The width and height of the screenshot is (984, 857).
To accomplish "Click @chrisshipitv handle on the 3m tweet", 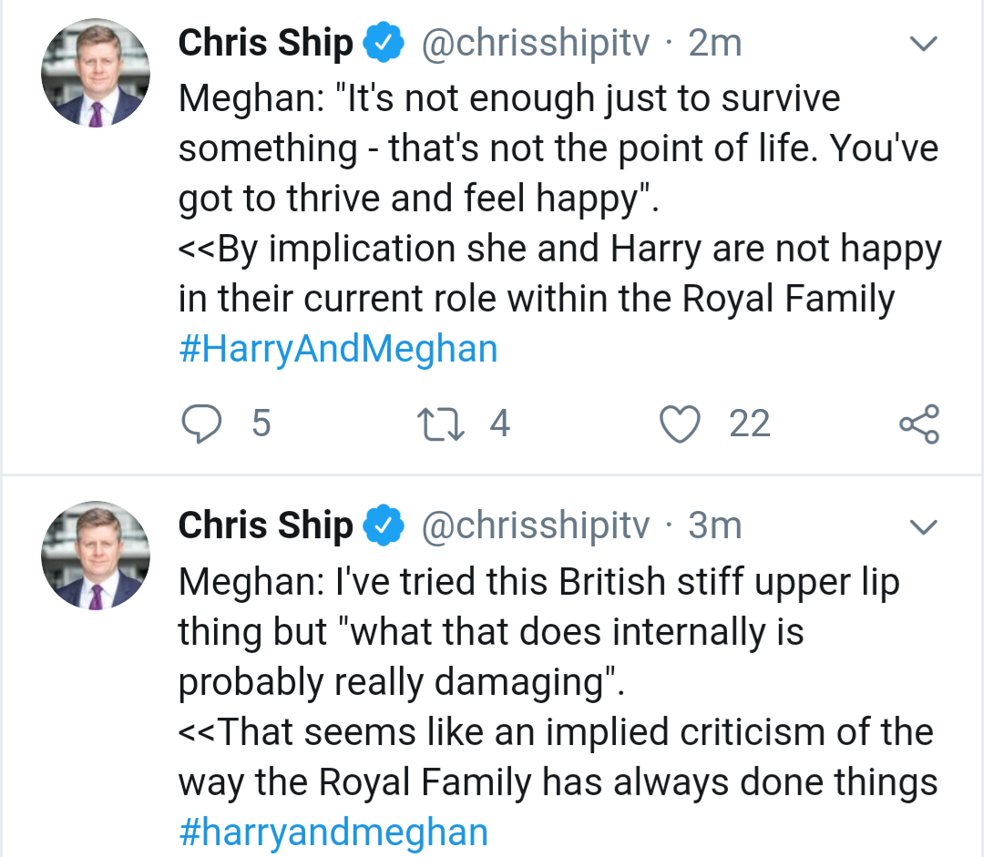I will point(534,525).
